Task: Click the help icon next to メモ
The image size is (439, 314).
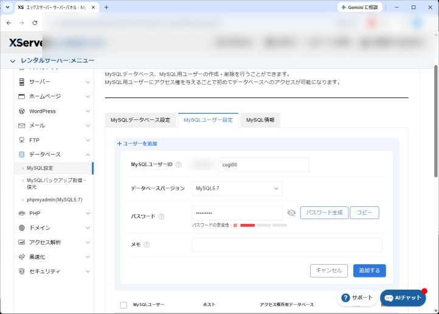Action: click(147, 245)
